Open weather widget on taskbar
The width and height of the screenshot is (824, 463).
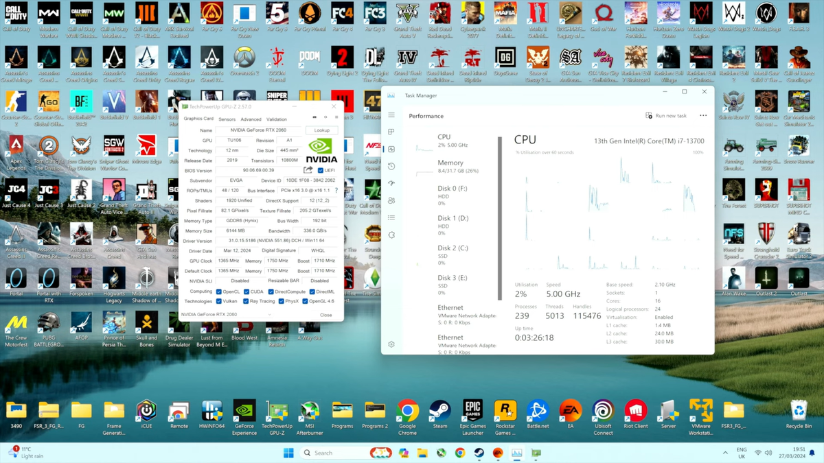27,453
